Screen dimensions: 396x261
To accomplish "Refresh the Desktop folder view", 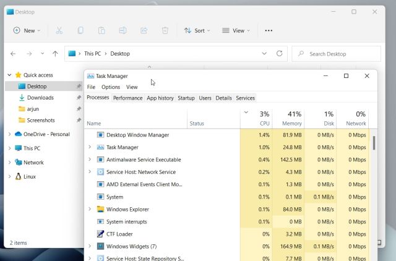I will pyautogui.click(x=280, y=54).
